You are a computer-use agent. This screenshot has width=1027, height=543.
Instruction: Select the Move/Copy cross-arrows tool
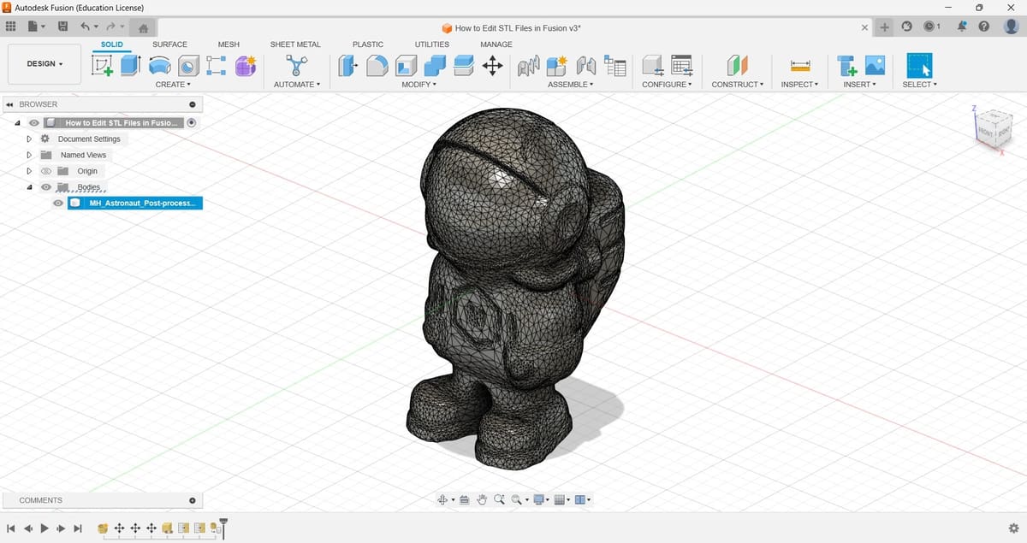(x=492, y=65)
